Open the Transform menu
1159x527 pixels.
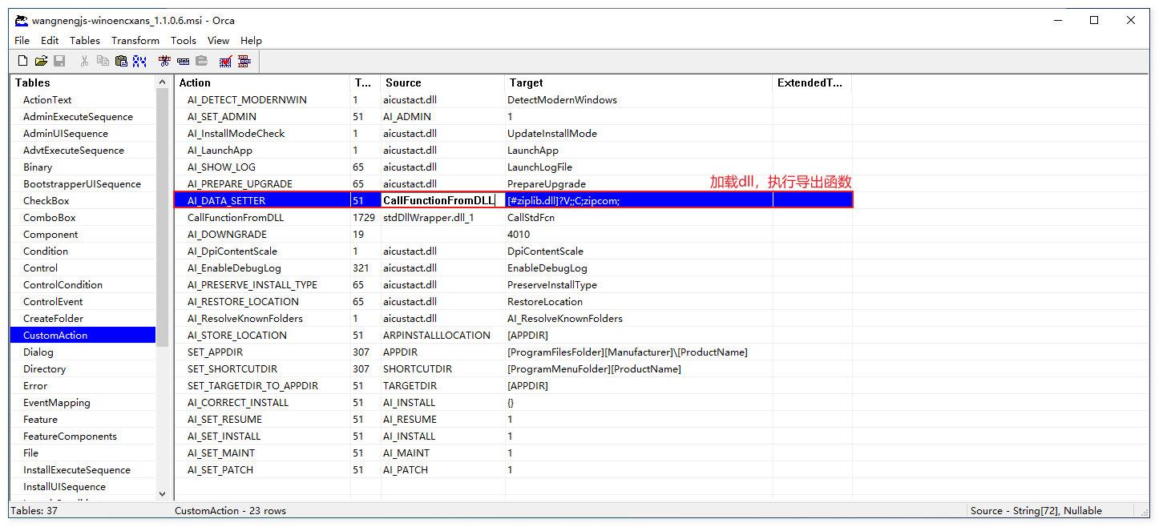click(135, 41)
